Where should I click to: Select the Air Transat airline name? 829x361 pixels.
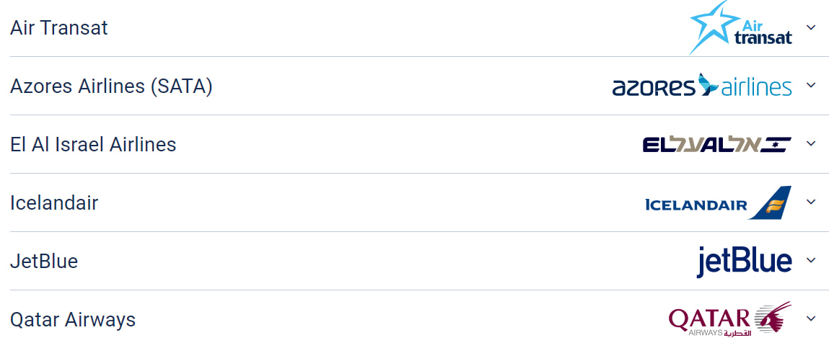59,28
